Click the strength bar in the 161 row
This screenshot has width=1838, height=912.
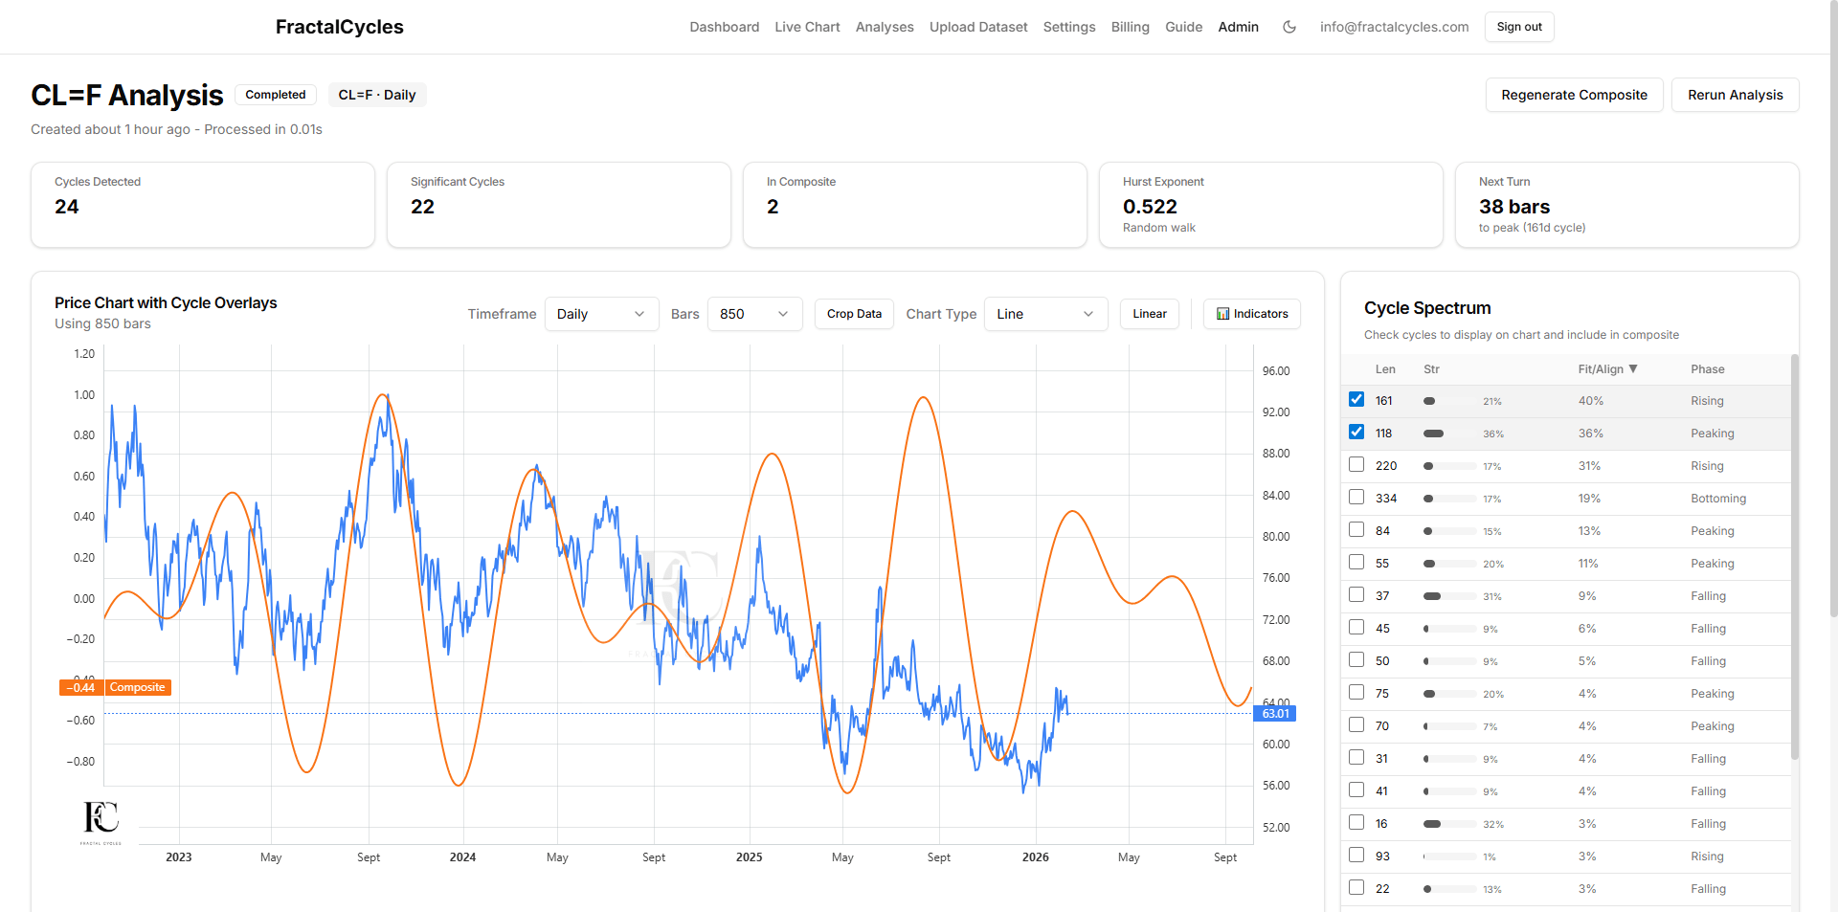[x=1449, y=401]
